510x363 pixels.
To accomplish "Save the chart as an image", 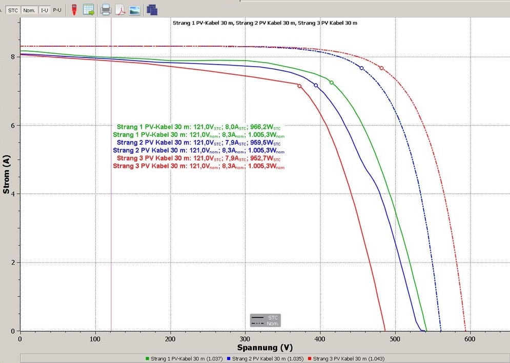I will tap(135, 10).
